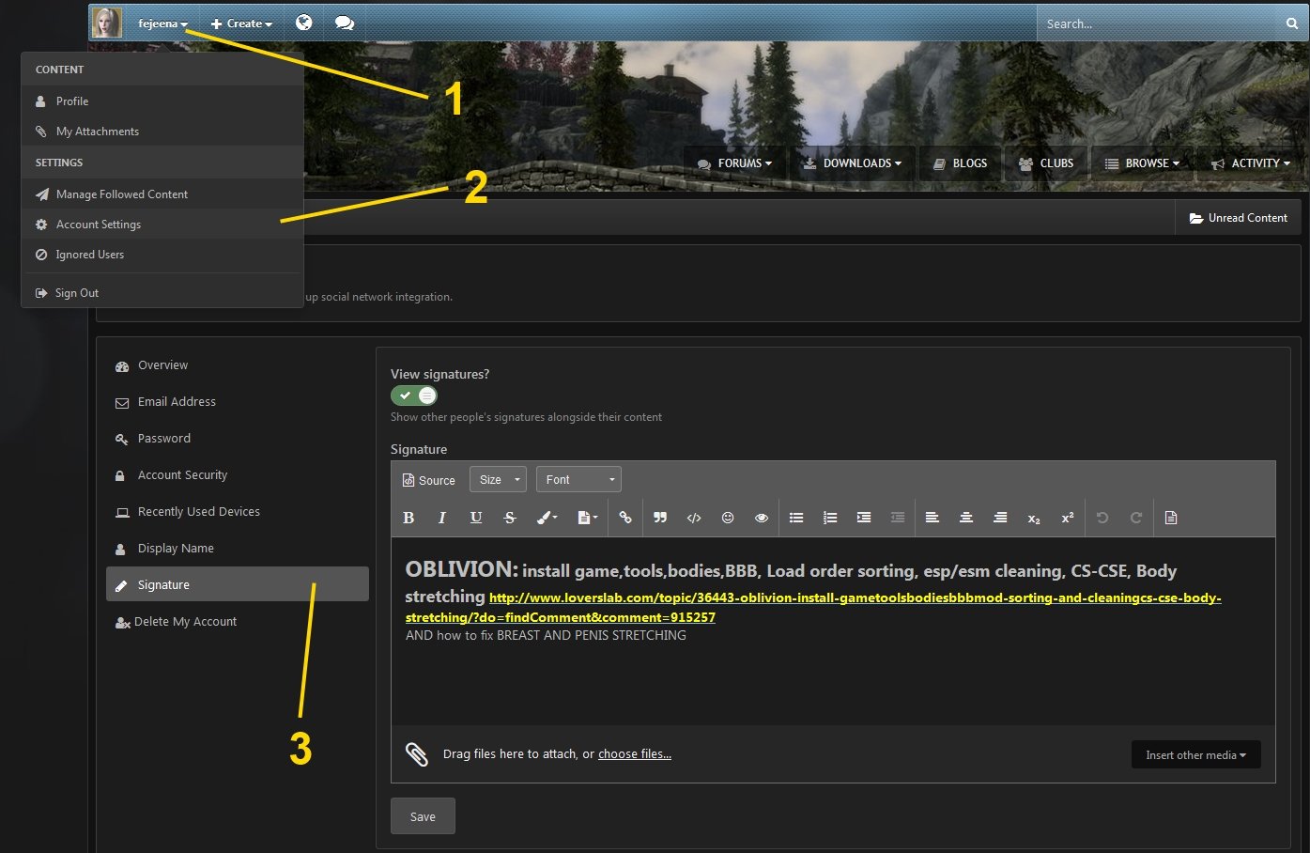Select My Attachments in the user menu
The width and height of the screenshot is (1310, 853).
[x=162, y=132]
